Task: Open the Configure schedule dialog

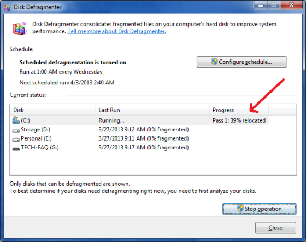Action: 242,62
